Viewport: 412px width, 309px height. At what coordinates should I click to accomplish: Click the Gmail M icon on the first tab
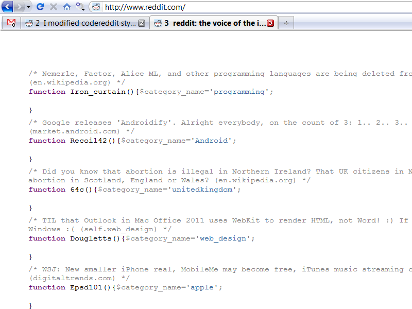coord(11,23)
